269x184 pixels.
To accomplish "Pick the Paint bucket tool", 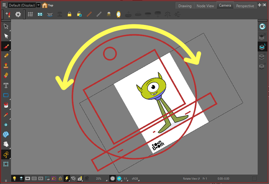I will click(6, 105).
